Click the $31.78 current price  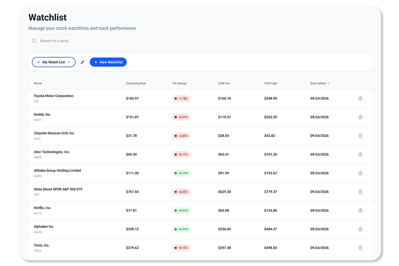pos(131,136)
